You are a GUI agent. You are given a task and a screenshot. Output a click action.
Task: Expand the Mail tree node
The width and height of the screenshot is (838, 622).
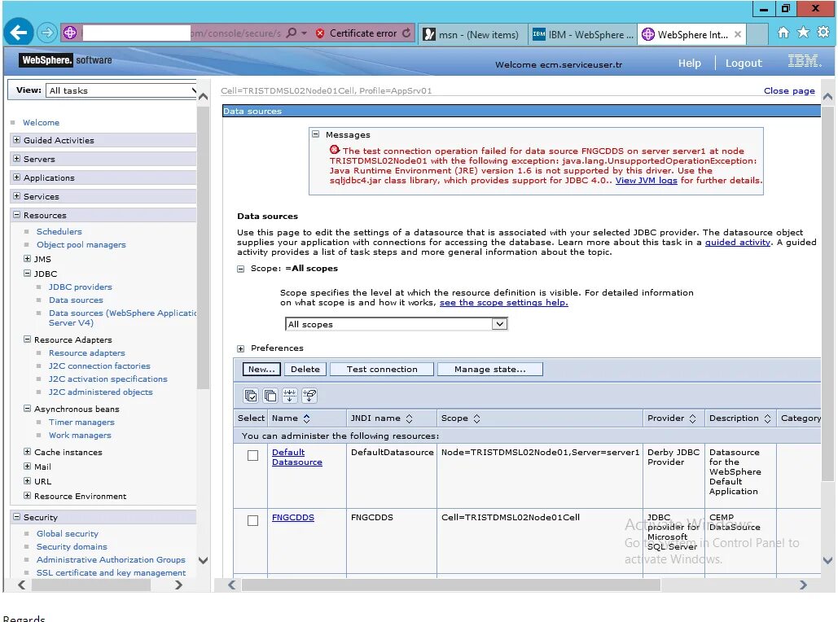[x=27, y=466]
